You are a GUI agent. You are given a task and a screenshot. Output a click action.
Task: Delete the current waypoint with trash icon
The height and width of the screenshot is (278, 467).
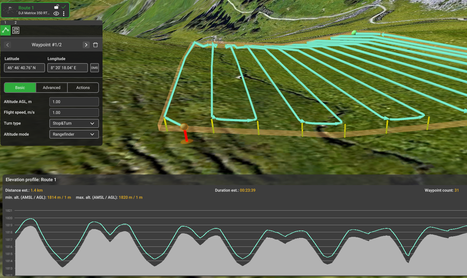pos(95,45)
